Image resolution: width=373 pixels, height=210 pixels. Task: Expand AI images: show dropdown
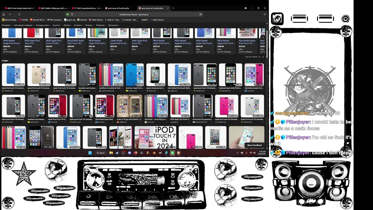[x=43, y=25]
